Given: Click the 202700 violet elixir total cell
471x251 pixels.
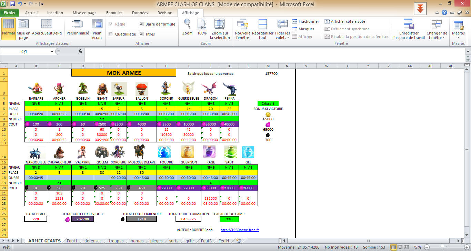Looking at the screenshot, I should pyautogui.click(x=82, y=219).
